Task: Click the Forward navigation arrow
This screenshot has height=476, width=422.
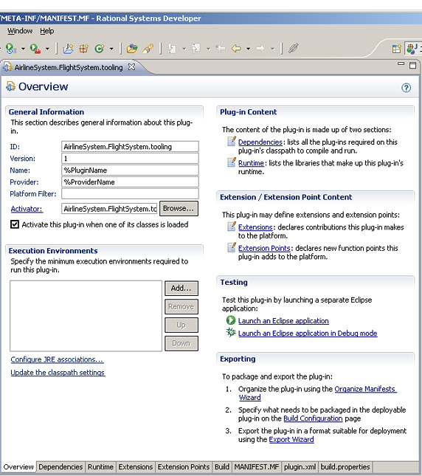Action: (260, 48)
